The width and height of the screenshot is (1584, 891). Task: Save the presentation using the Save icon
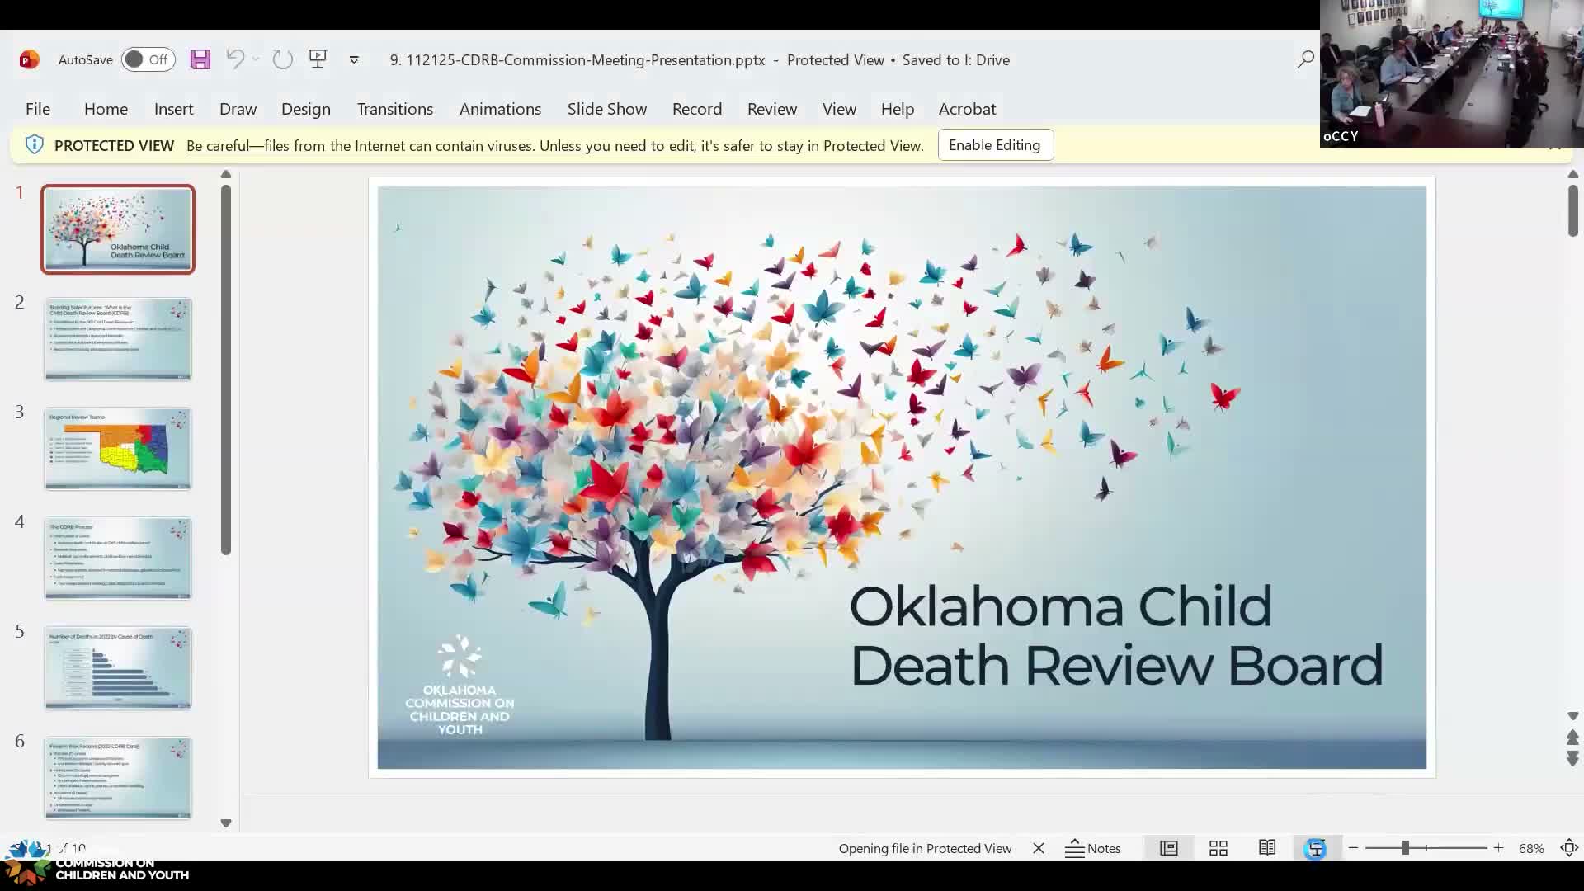pos(200,59)
